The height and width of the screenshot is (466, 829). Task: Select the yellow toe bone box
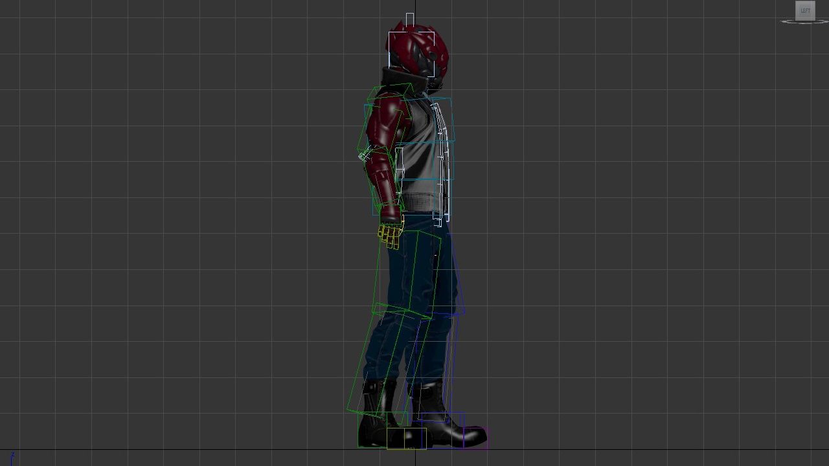[406, 438]
